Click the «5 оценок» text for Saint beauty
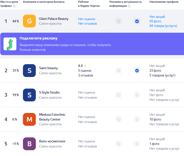Image resolution: width=184 pixels, height=156 pixels. 85,71
